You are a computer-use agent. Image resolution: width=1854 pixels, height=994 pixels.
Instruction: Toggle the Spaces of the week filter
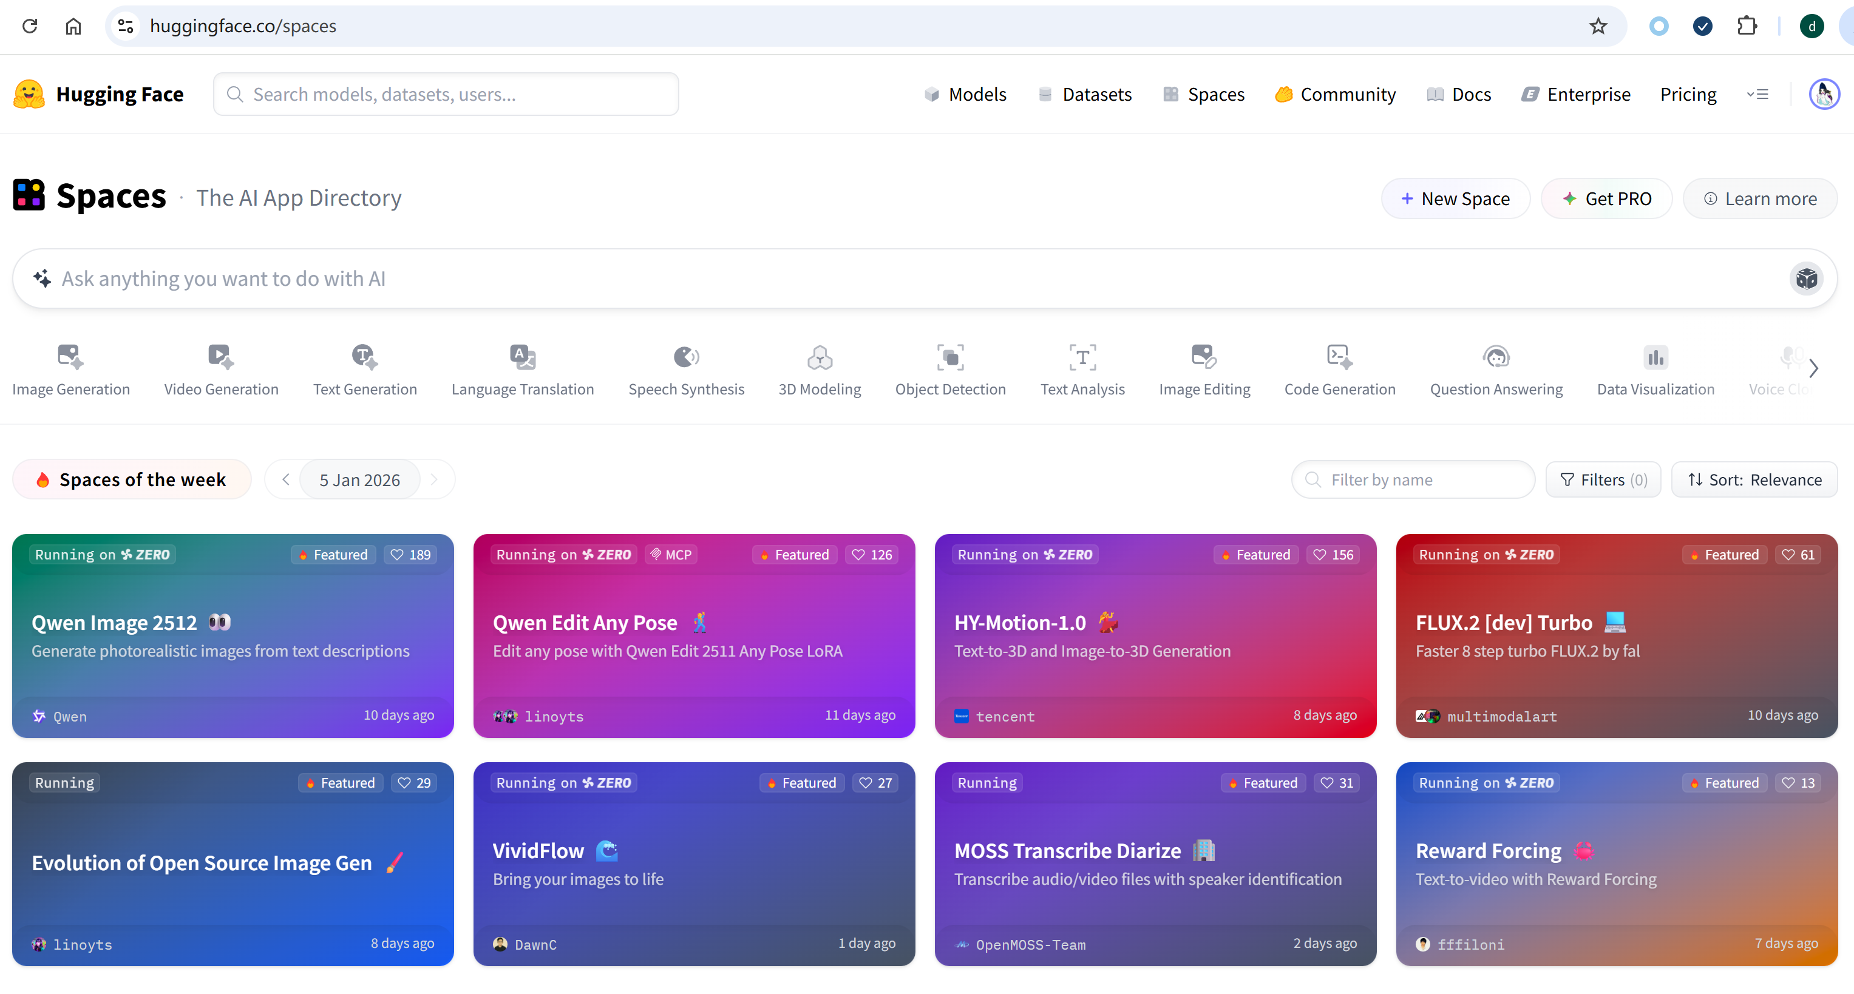[132, 480]
